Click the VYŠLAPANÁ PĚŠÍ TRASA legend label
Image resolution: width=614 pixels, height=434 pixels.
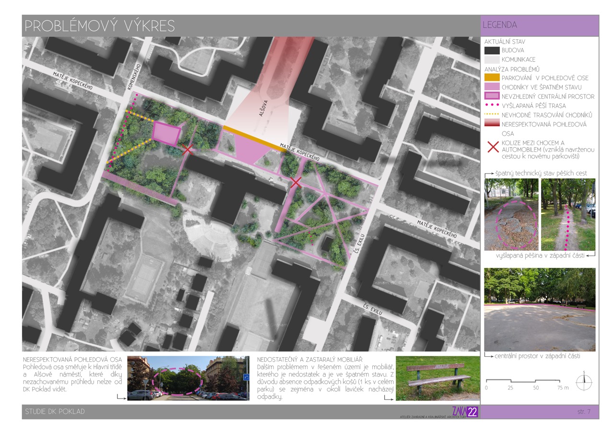pyautogui.click(x=534, y=106)
